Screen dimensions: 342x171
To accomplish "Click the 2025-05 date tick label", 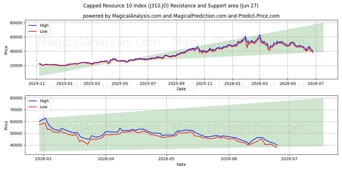I will [120, 84].
